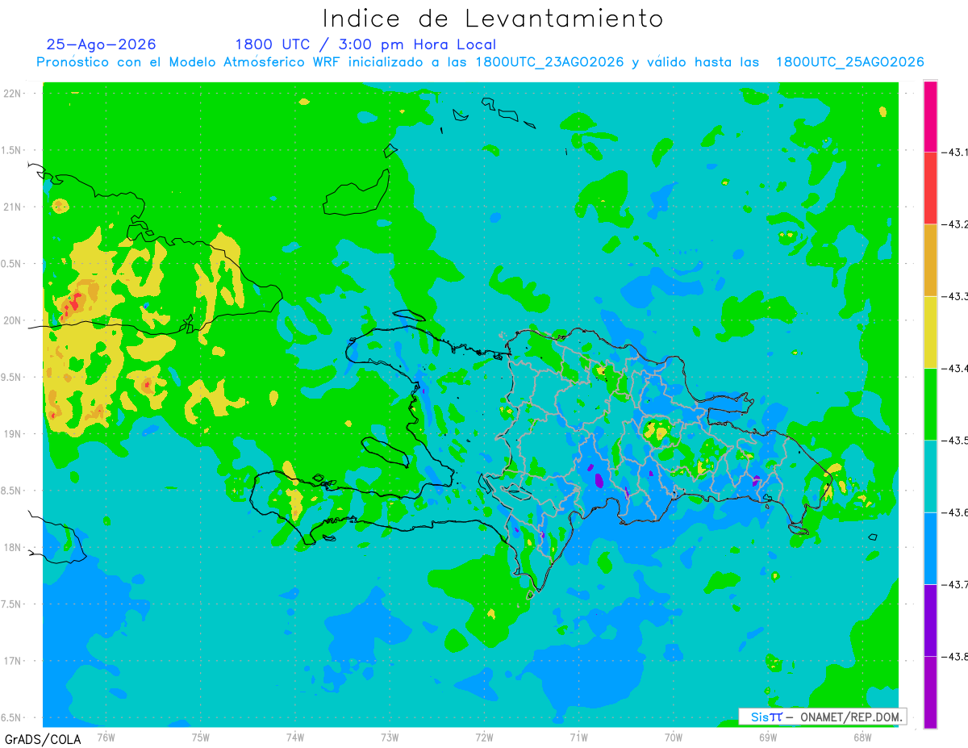Image resolution: width=968 pixels, height=748 pixels.
Task: Click the "76W" longitude label
Action: click(x=106, y=737)
